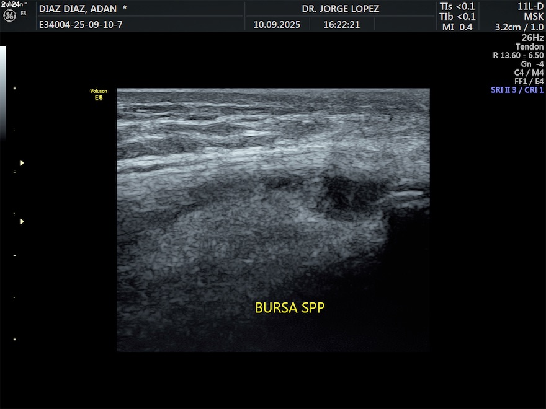Screen dimensions: 546x409
Task: Click the lower focal zone arrow marker
Action: [x=22, y=221]
